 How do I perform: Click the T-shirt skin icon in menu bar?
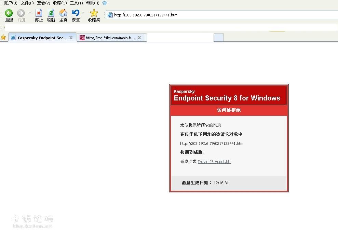(x=105, y=3)
